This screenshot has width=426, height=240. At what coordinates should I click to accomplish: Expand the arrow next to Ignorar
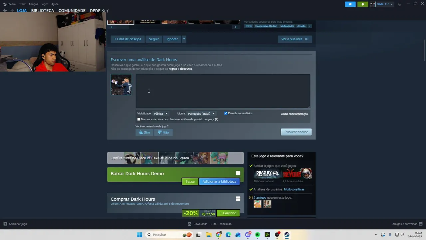point(184,39)
